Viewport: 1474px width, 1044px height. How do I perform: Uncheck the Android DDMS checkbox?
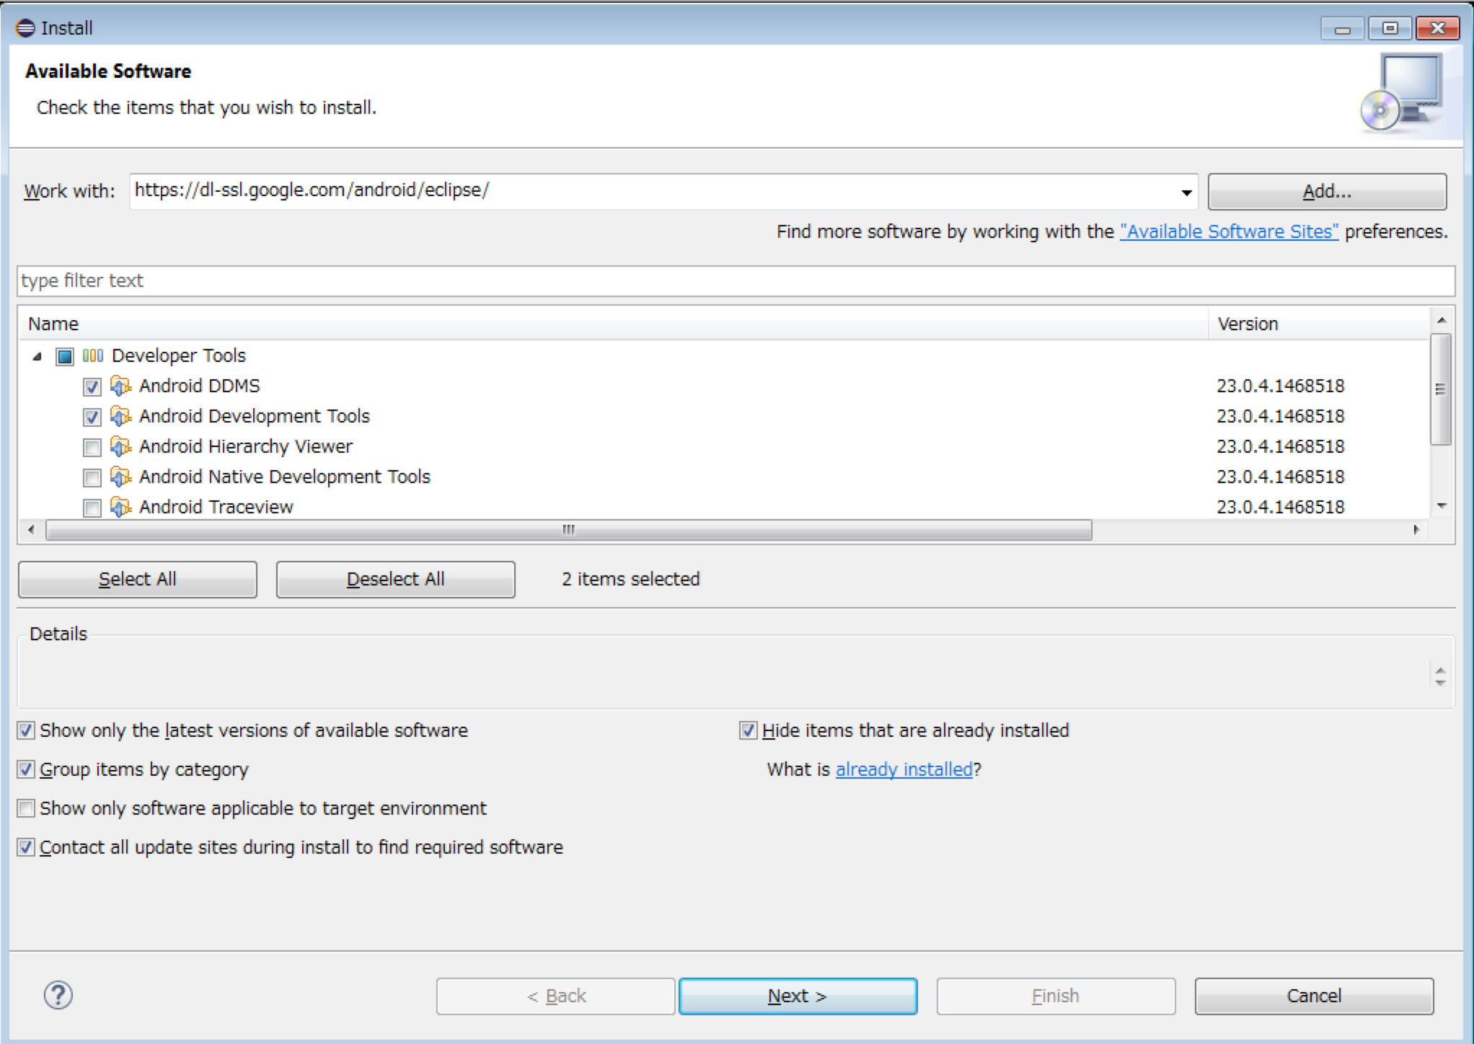pos(92,386)
